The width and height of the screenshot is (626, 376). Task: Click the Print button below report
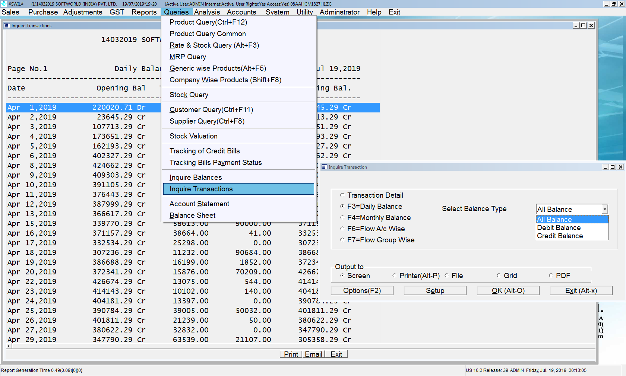(291, 354)
